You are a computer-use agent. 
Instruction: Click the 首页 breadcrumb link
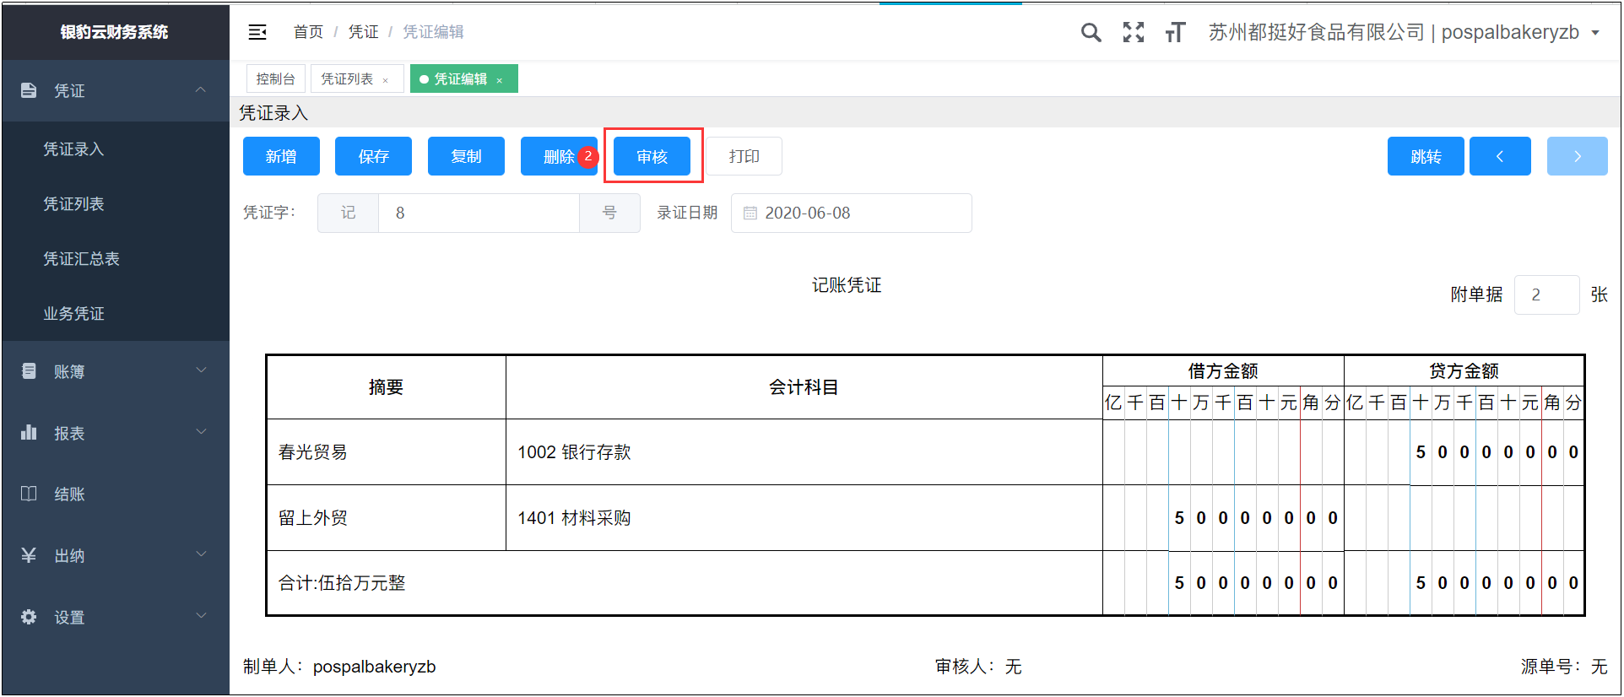click(308, 32)
